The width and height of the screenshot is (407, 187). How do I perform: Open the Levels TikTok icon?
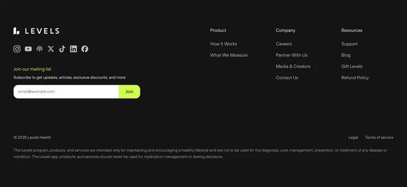[62, 49]
